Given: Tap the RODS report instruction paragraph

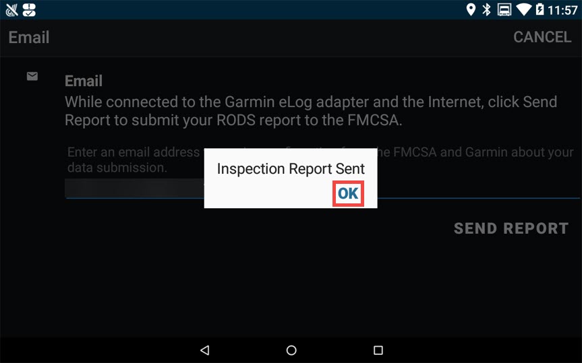Looking at the screenshot, I should 311,111.
